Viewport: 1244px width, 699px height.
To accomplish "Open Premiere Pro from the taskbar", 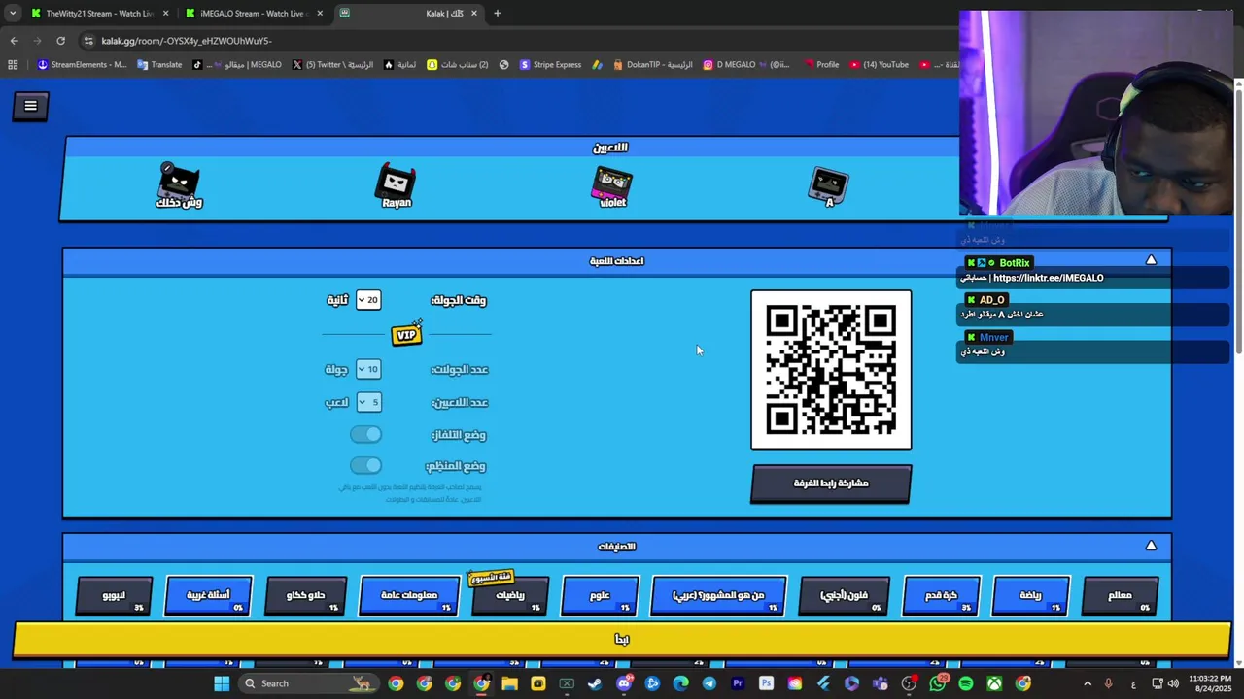I will coord(737,683).
